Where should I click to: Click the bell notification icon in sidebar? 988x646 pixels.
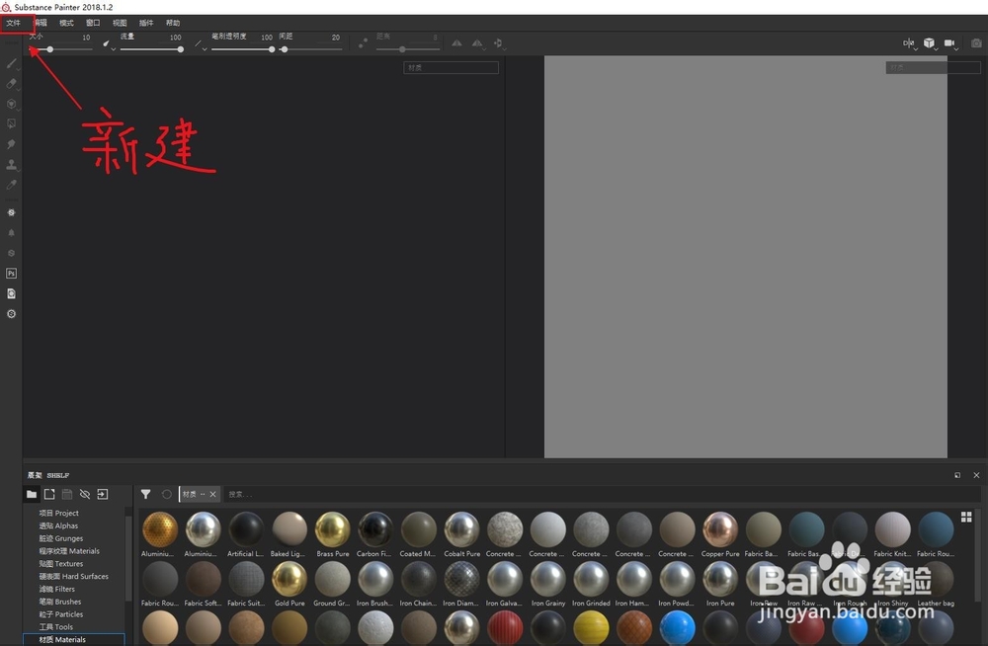coord(11,232)
